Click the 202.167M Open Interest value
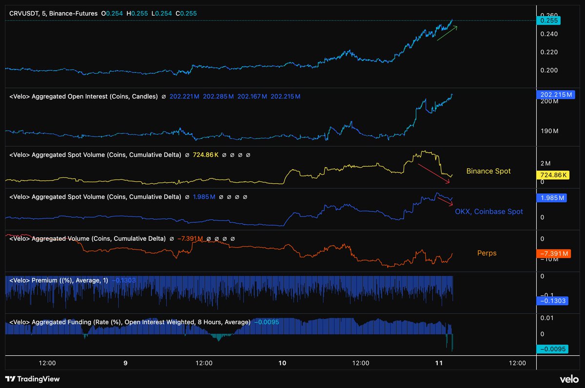Screen dimensions: 585x388 tap(252, 97)
